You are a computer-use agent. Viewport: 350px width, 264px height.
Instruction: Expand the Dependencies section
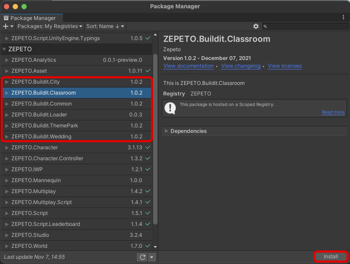[x=166, y=131]
